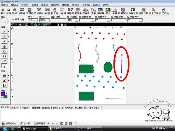Image resolution: width=175 pixels, height=131 pixels.
Task: Click the question mark help button
Action: 75,123
